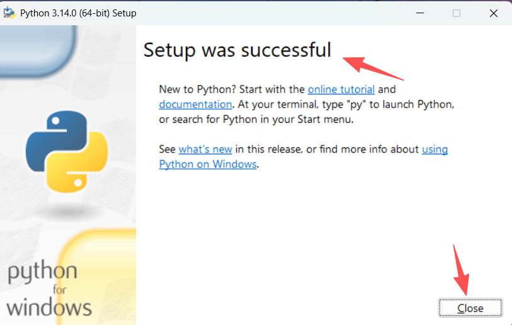Click the Setup was successful heading
The height and width of the screenshot is (325, 512).
237,50
